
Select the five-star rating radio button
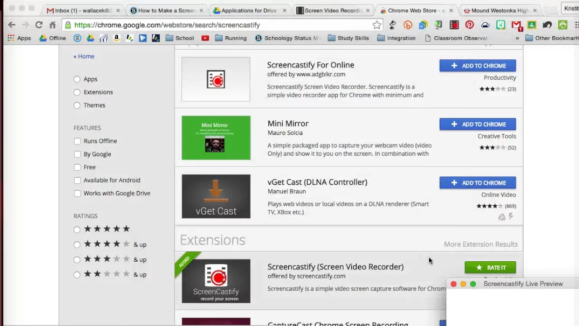[x=77, y=230]
